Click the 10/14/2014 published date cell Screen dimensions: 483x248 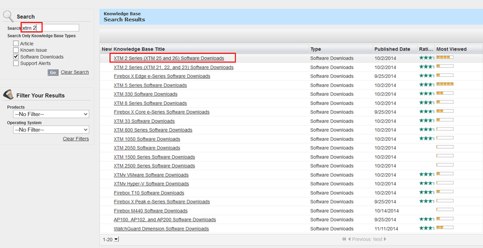(387, 211)
